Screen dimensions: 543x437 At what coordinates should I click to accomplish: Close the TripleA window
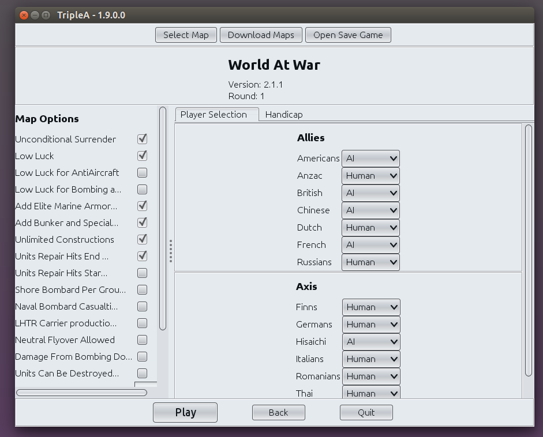24,15
